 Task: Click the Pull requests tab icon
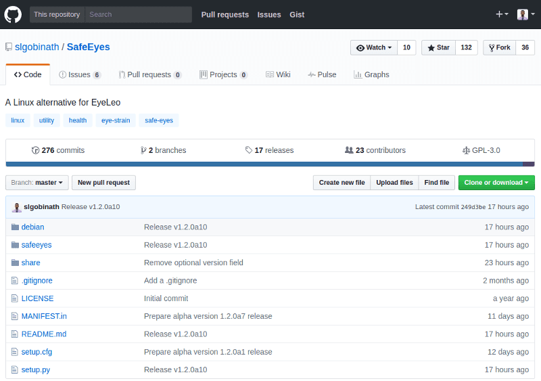pos(122,74)
